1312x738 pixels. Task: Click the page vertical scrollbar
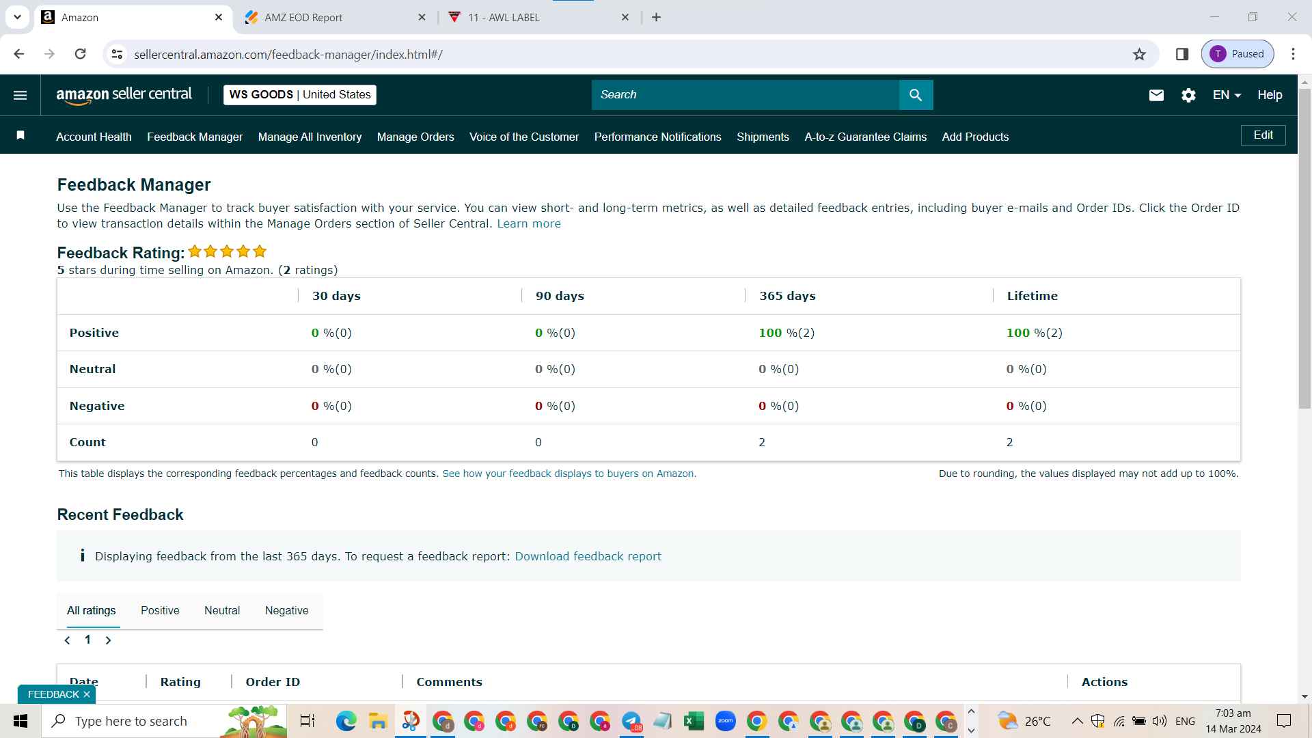click(x=1304, y=249)
